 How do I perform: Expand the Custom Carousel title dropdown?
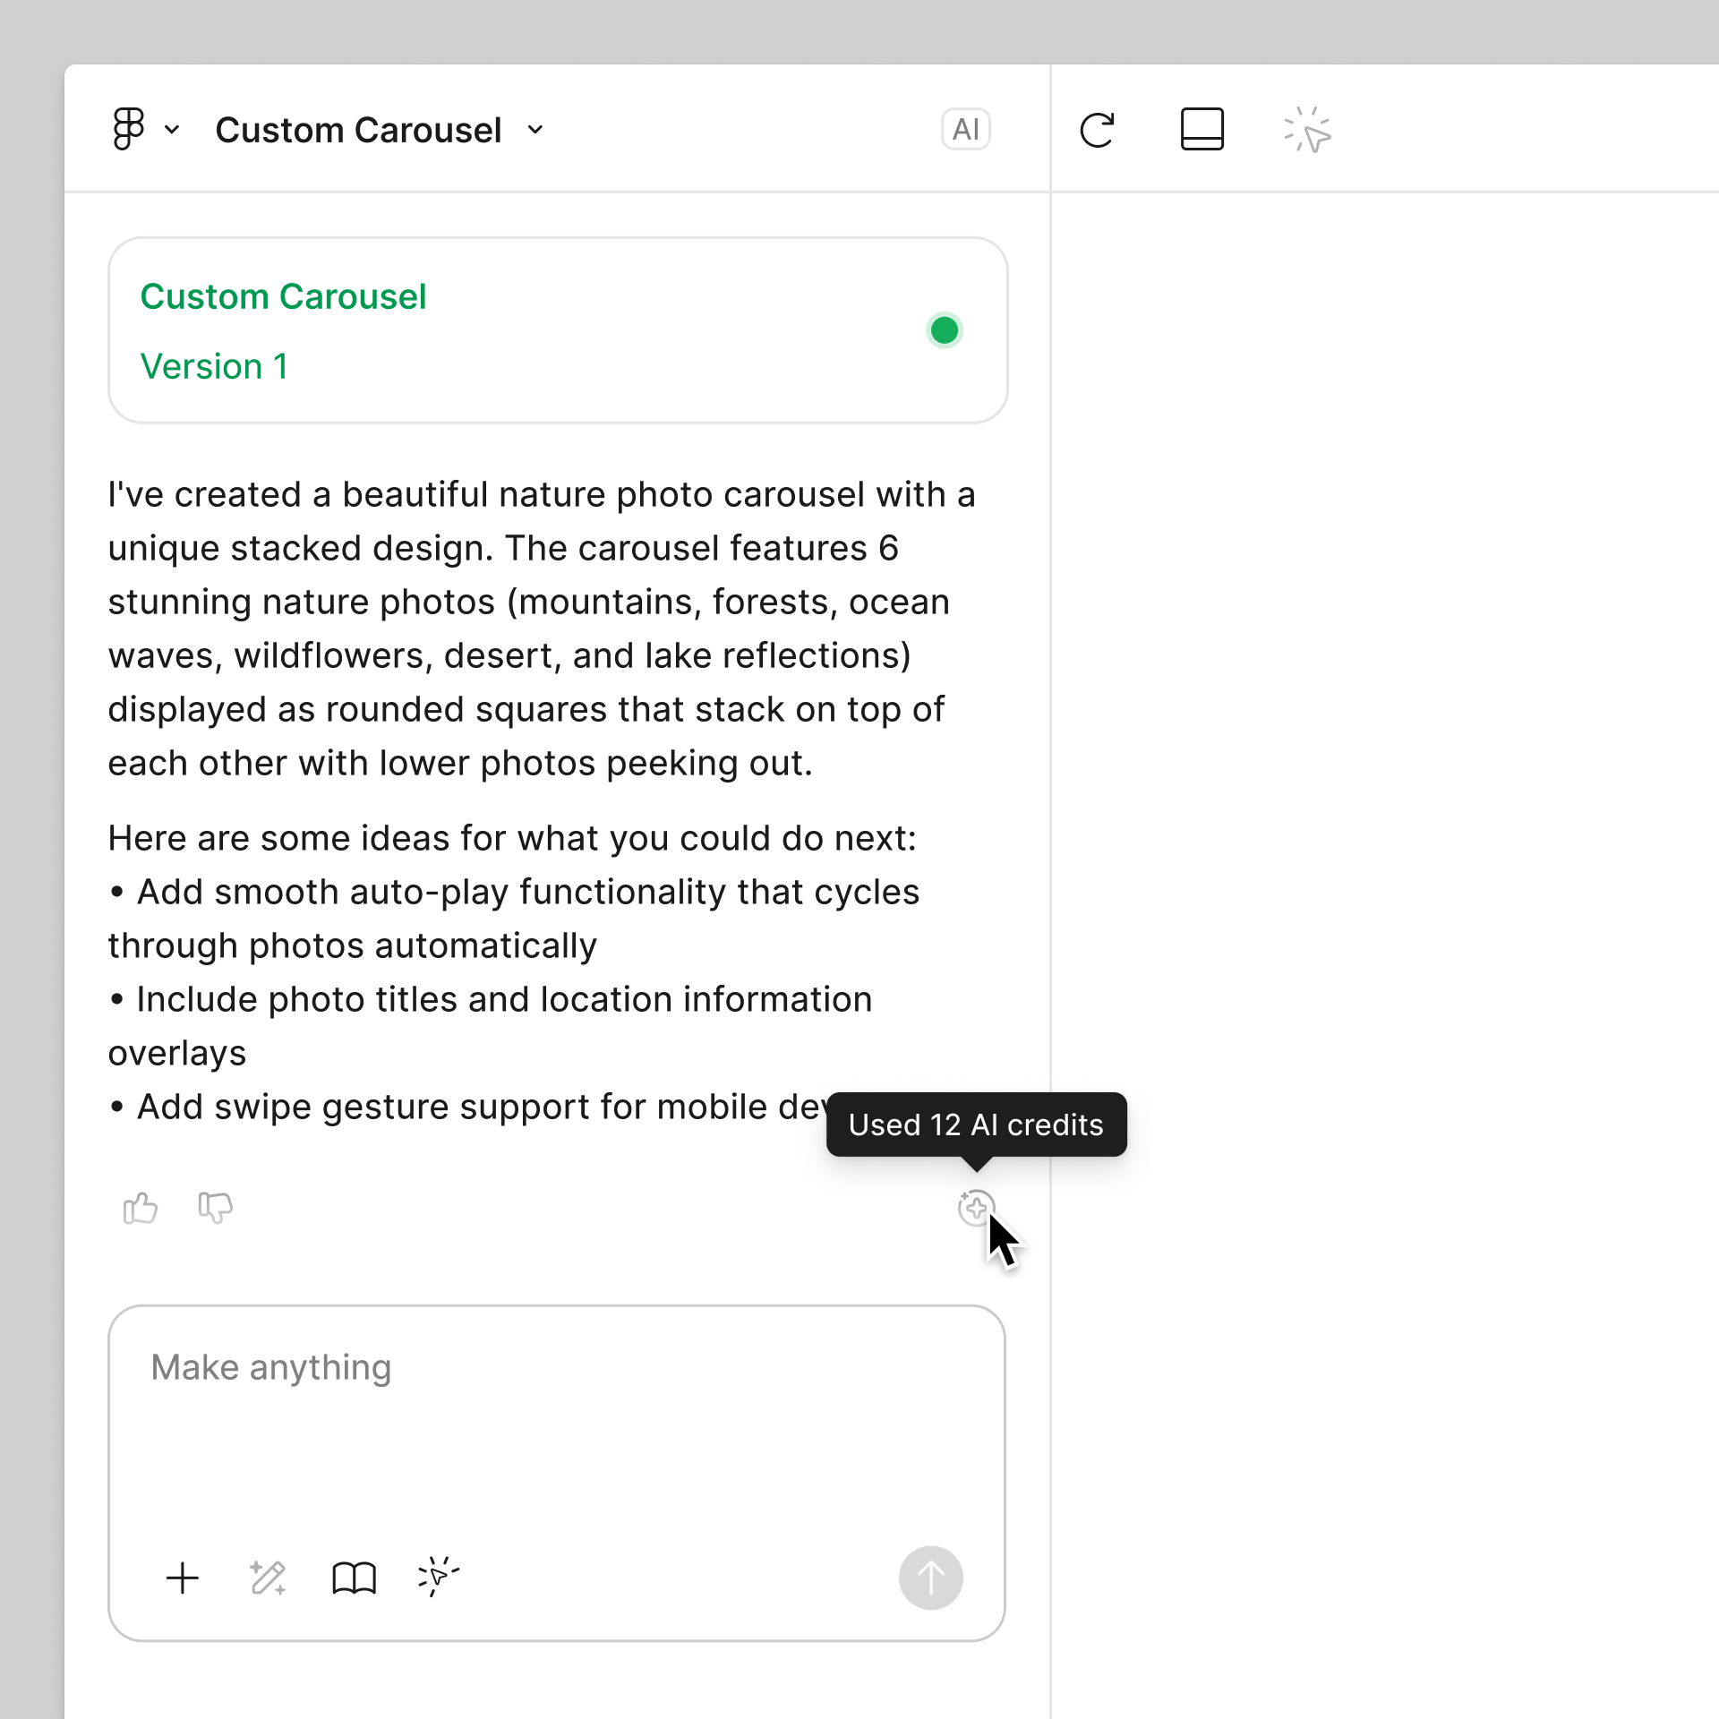535,130
